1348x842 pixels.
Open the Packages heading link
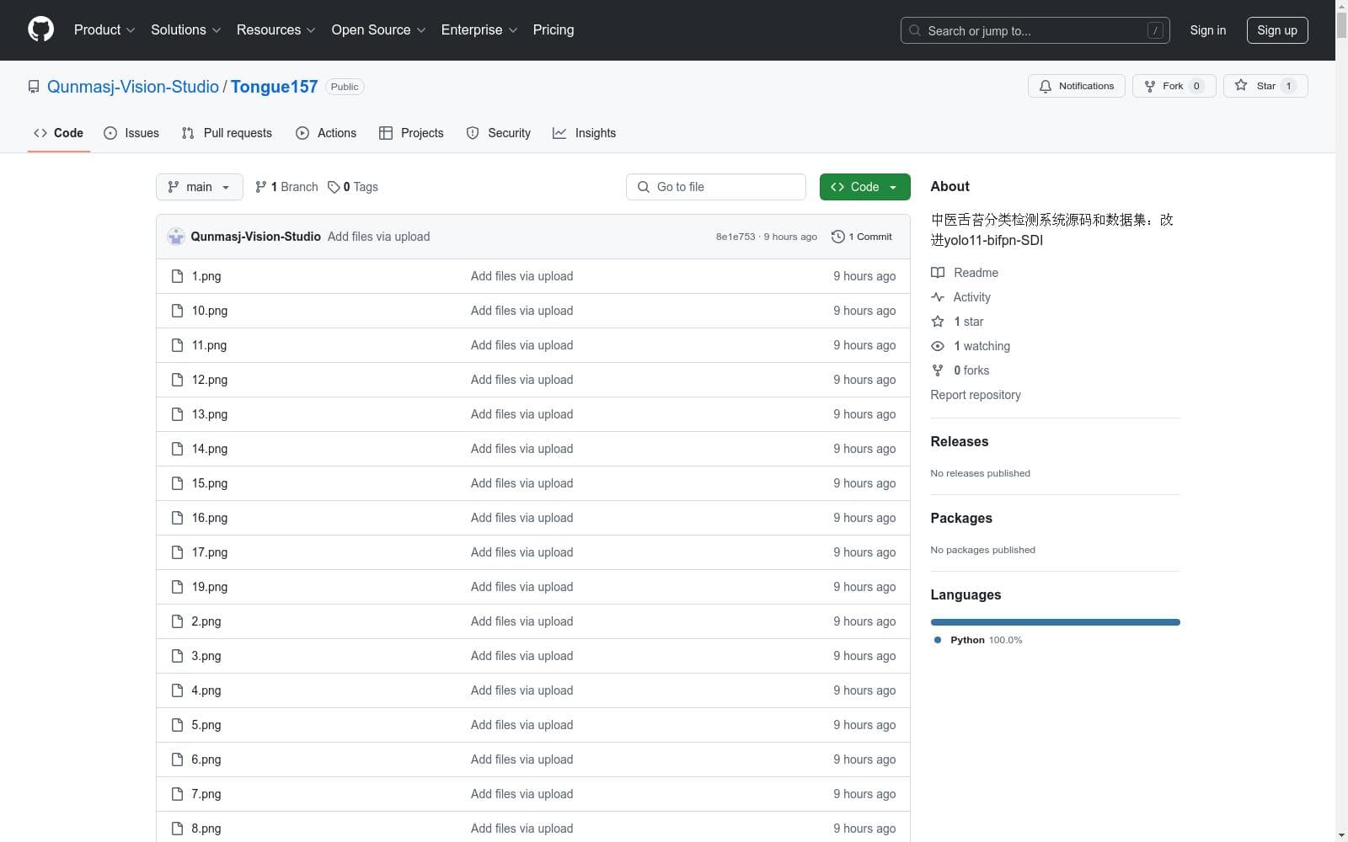[x=961, y=518]
